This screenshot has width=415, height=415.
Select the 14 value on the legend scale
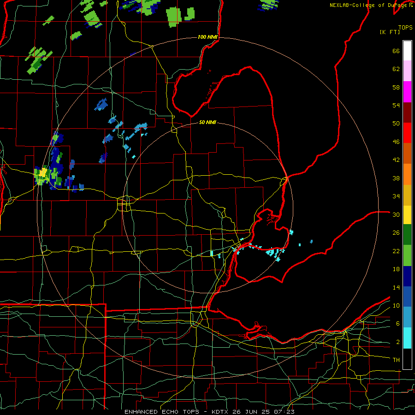tap(396, 287)
